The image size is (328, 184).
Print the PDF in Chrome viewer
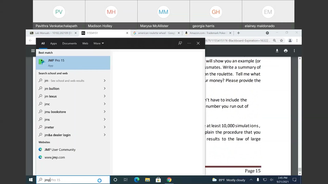[286, 51]
